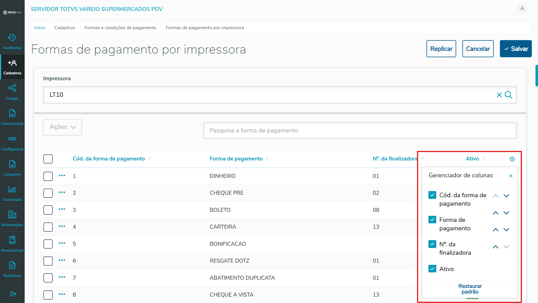Screen dimensions: 538x303
Task: Click the search magnifier in Impressora field
Action: tap(509, 95)
